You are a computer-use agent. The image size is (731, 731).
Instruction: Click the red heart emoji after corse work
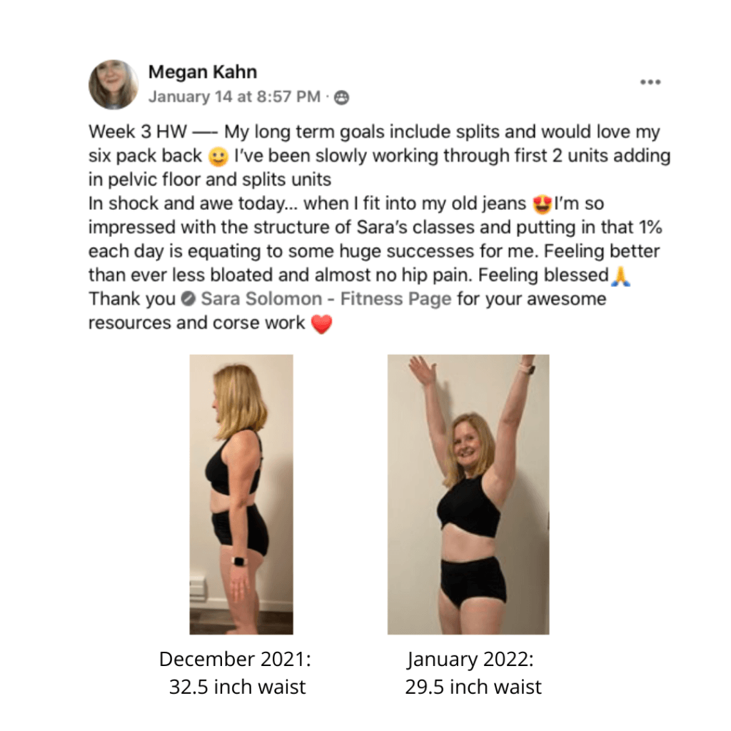[x=321, y=323]
